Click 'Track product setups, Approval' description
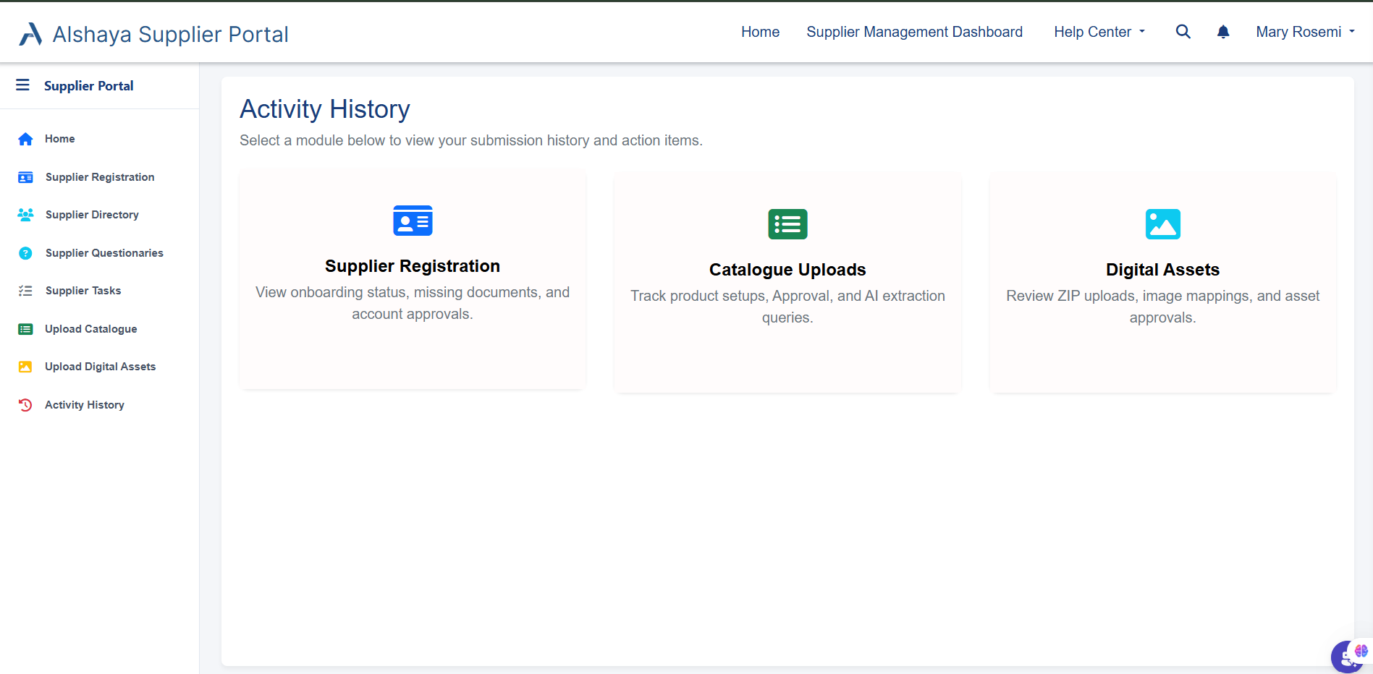 [787, 307]
